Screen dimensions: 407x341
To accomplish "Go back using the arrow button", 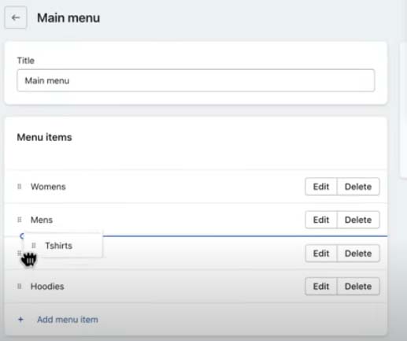I will click(x=16, y=17).
